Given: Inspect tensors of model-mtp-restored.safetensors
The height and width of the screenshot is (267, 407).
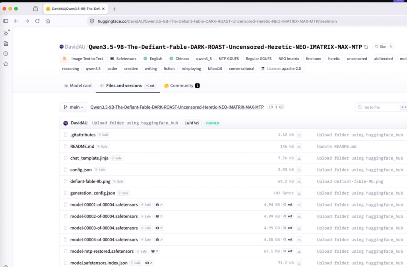Looking at the screenshot, I should (155, 251).
